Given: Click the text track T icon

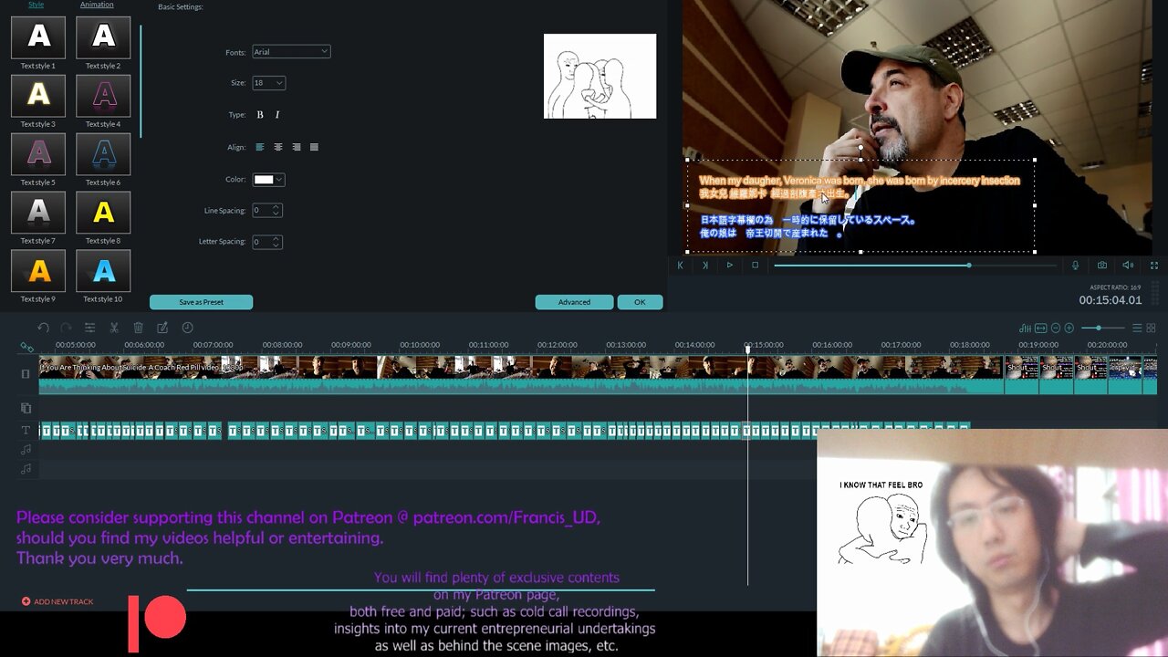Looking at the screenshot, I should [x=26, y=430].
